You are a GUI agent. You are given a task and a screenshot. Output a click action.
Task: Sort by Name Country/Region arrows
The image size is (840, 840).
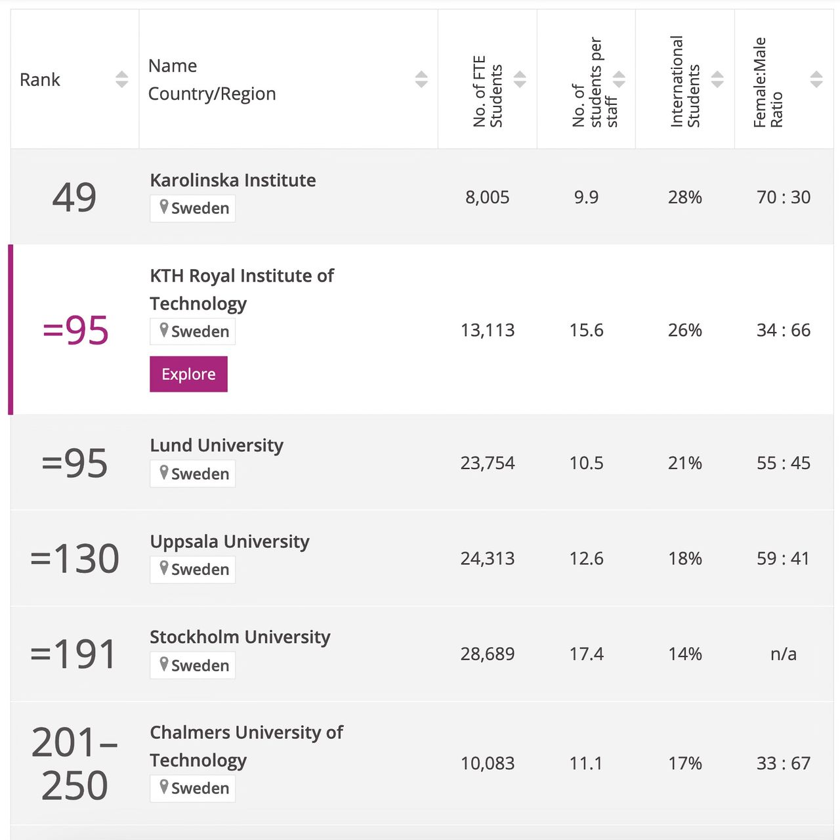tap(421, 79)
